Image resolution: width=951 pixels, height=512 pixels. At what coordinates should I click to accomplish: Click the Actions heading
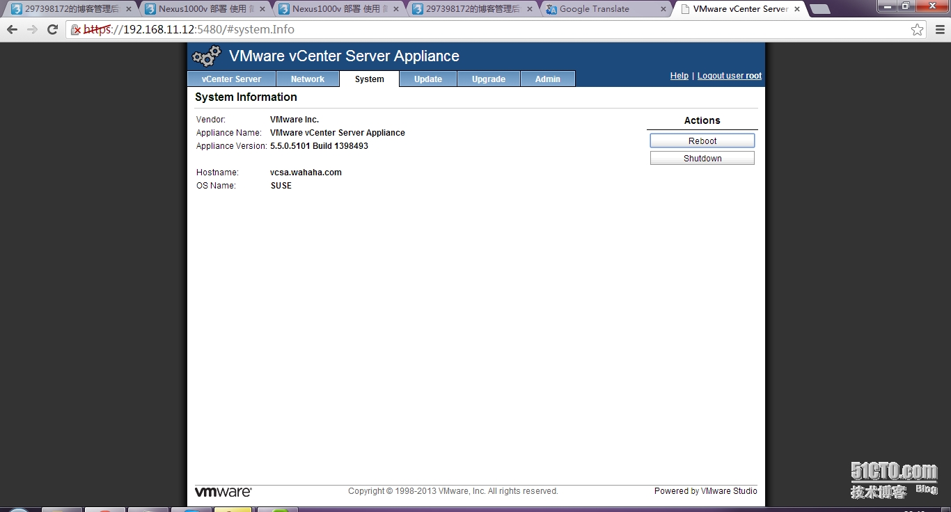tap(702, 120)
